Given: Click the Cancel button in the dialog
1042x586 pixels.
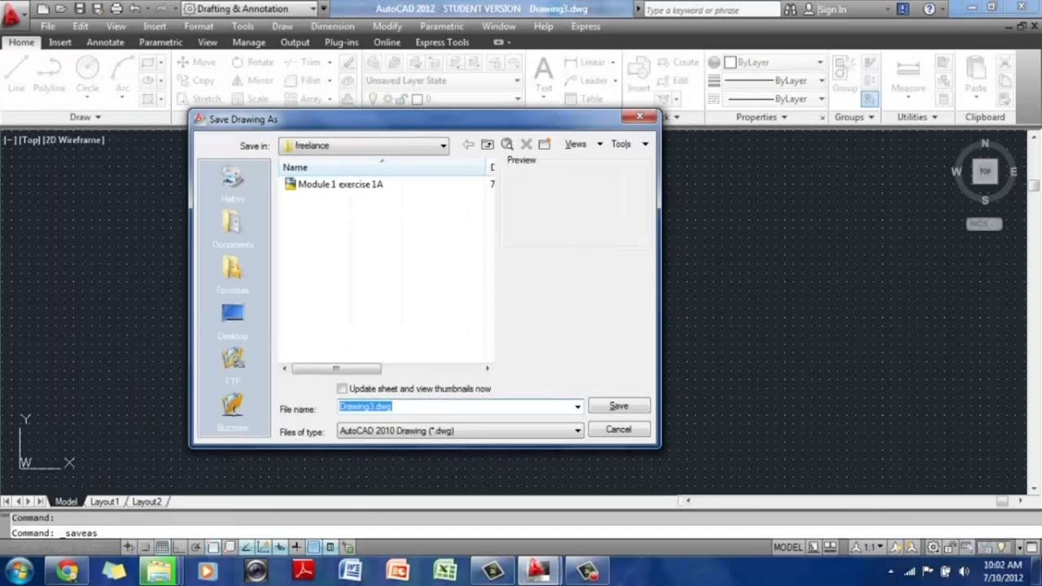Looking at the screenshot, I should point(619,430).
